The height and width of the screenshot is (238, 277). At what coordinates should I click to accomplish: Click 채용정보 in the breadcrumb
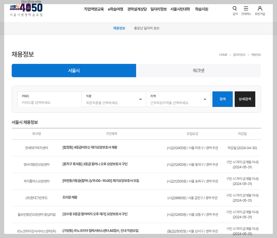coord(256,55)
